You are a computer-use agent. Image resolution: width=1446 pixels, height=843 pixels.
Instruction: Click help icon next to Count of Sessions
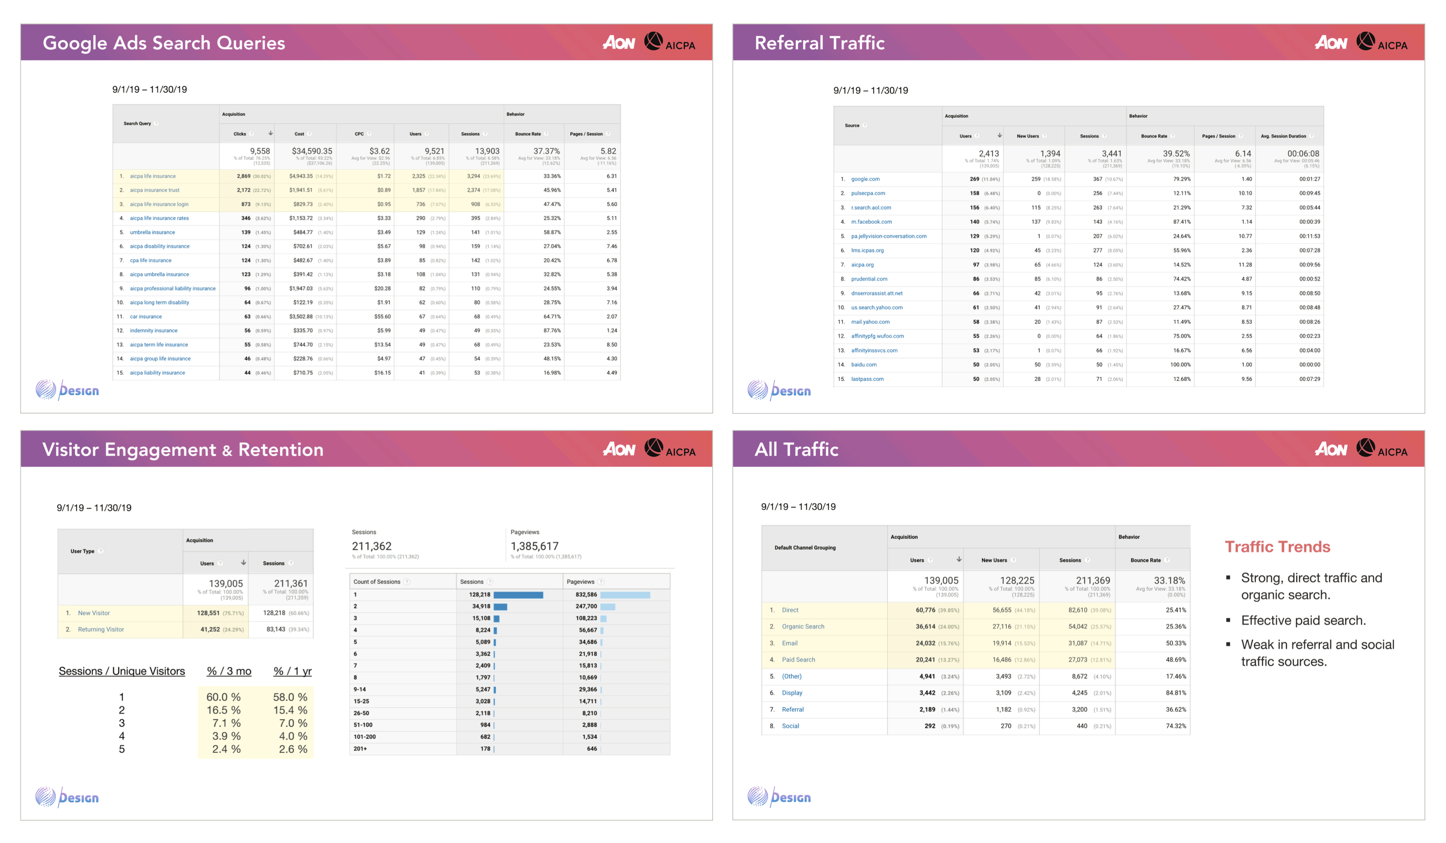(407, 582)
